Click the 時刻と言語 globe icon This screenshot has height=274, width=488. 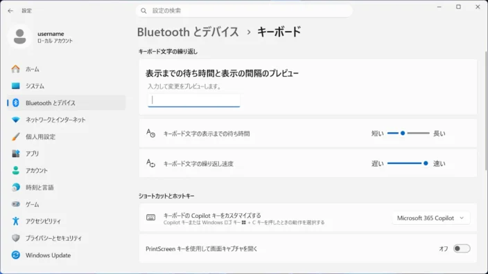tap(15, 188)
